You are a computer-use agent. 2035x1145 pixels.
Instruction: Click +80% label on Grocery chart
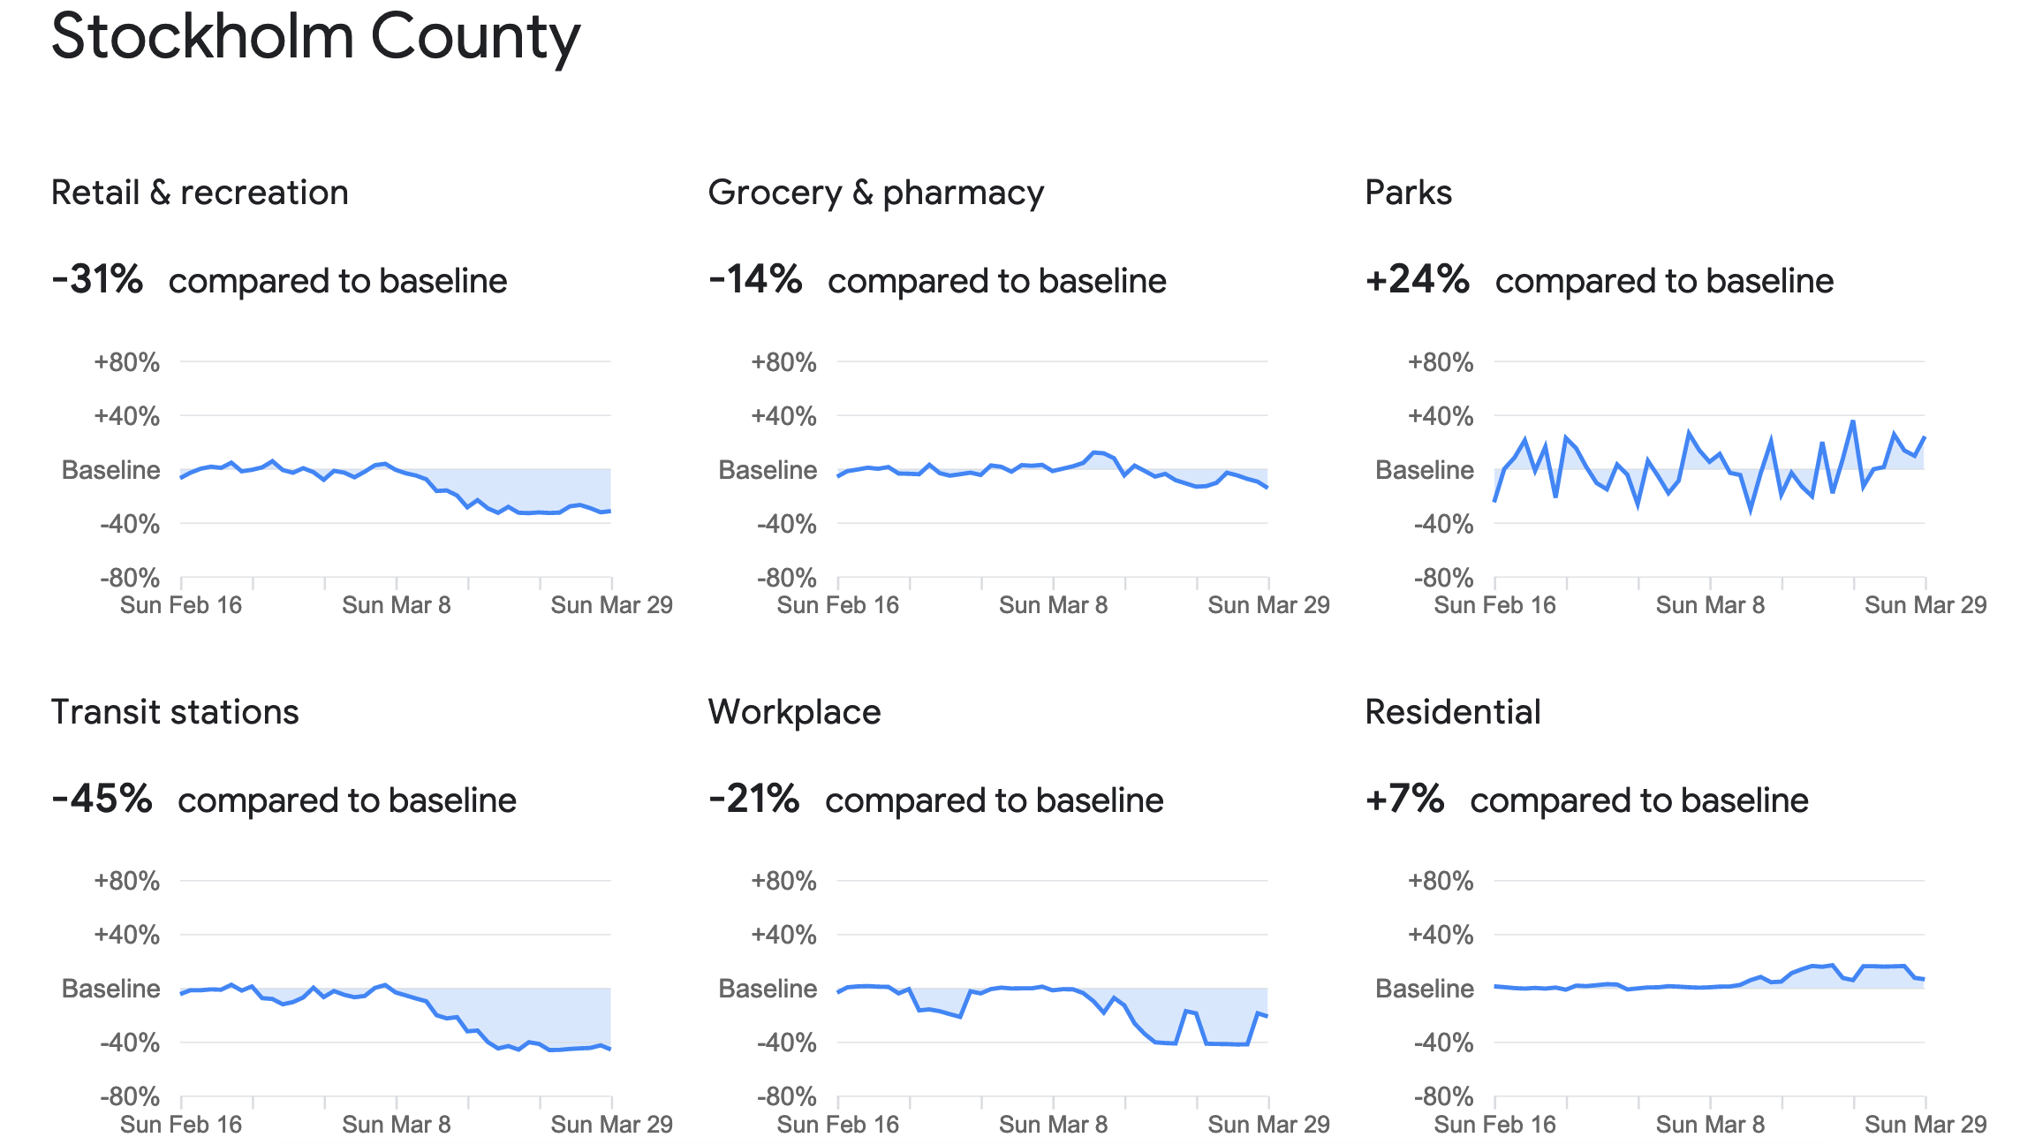783,362
